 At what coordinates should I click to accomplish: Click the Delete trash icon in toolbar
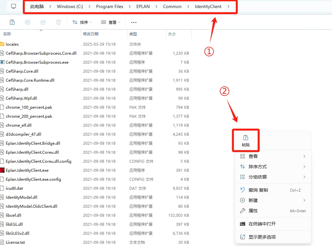[59, 22]
